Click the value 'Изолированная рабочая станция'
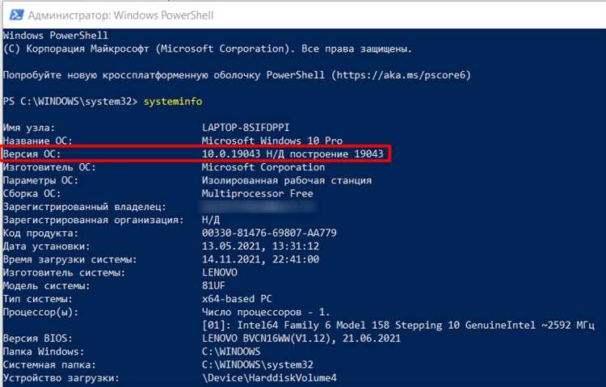The image size is (606, 387). tap(286, 180)
